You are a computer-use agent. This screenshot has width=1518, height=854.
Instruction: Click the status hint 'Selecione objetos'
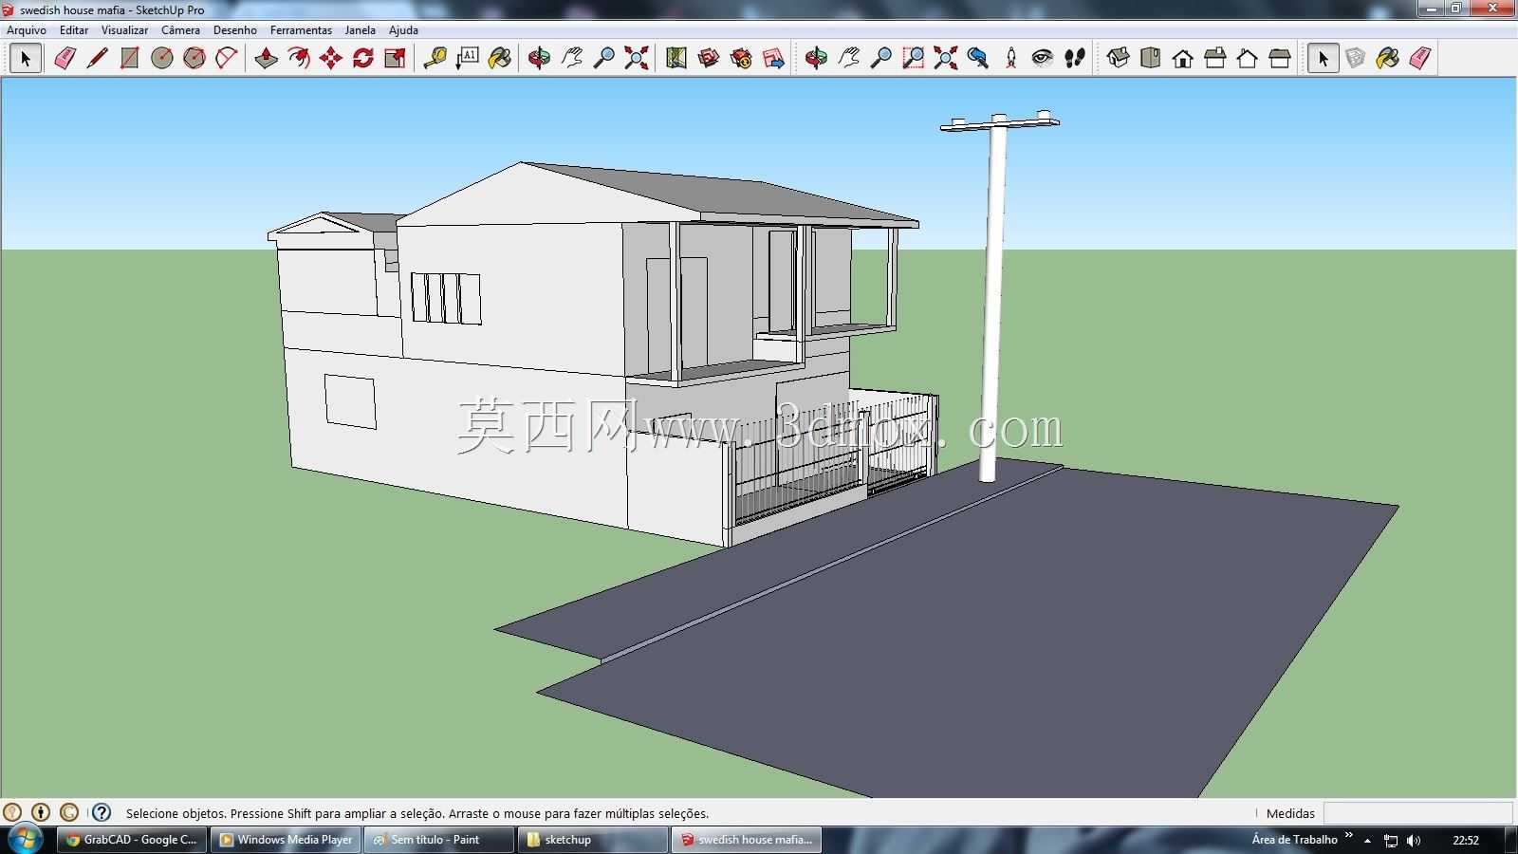point(176,813)
